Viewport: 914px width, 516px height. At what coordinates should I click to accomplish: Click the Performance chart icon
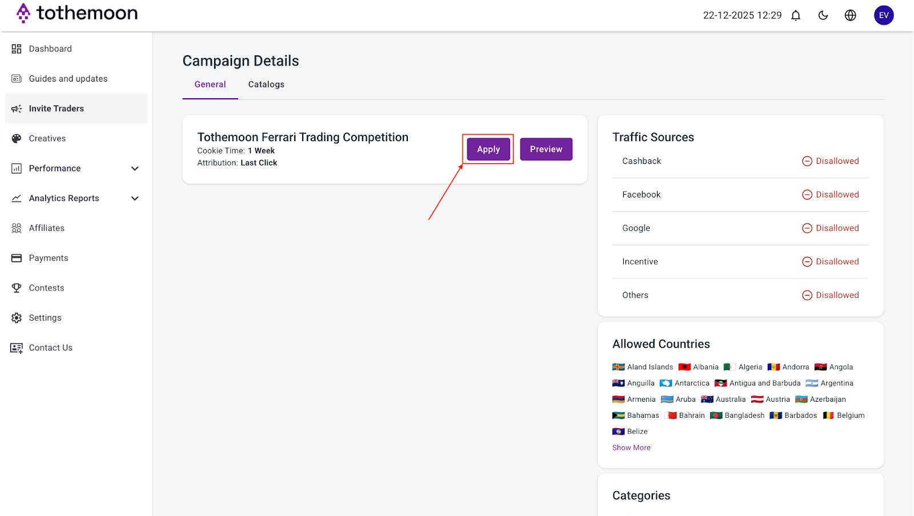tap(17, 168)
